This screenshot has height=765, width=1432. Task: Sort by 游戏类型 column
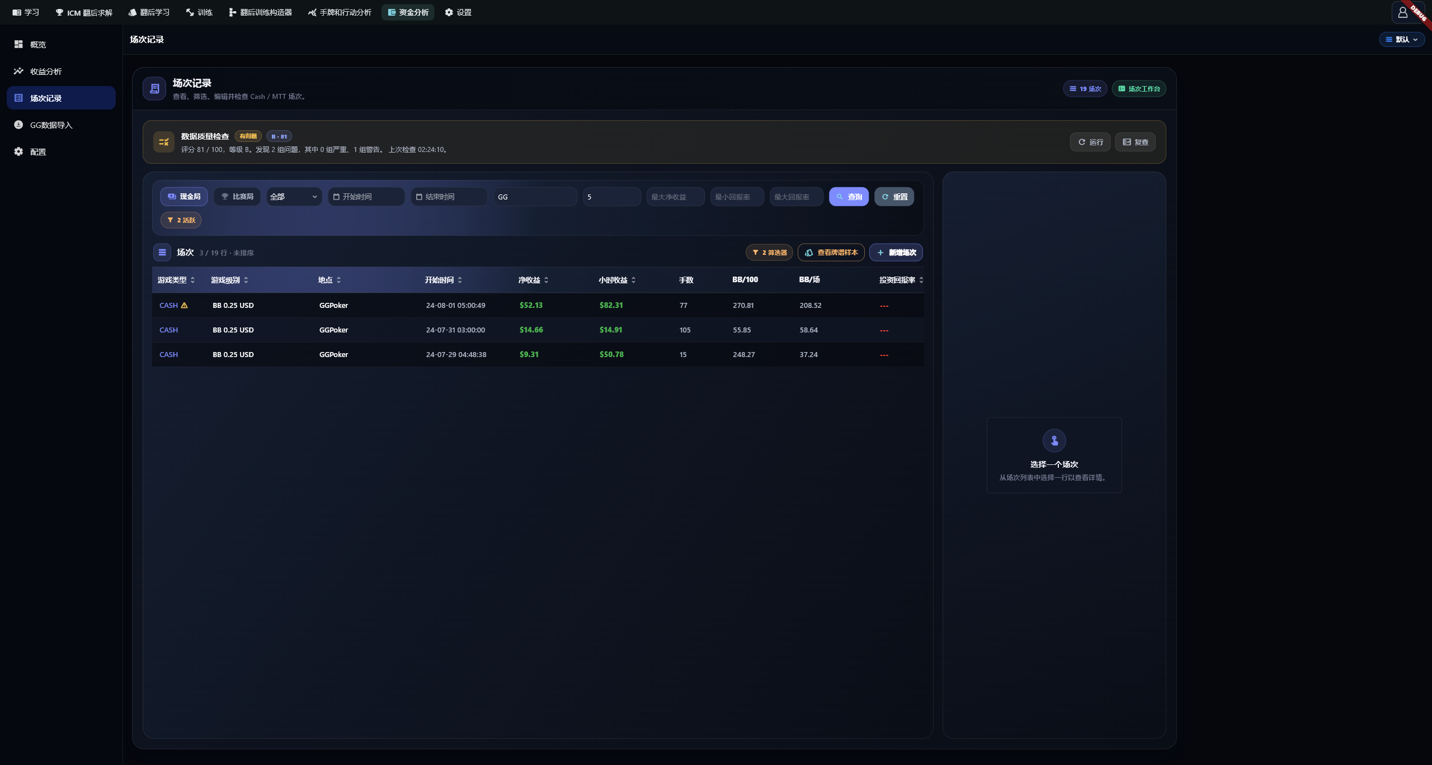(176, 280)
